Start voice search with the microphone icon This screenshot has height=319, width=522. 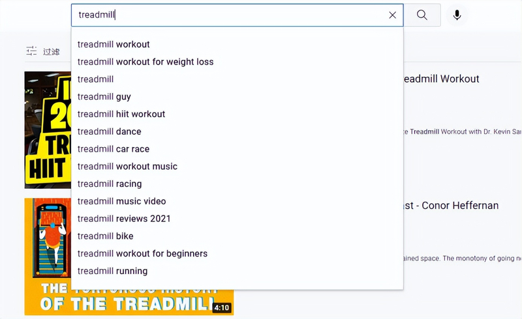457,15
